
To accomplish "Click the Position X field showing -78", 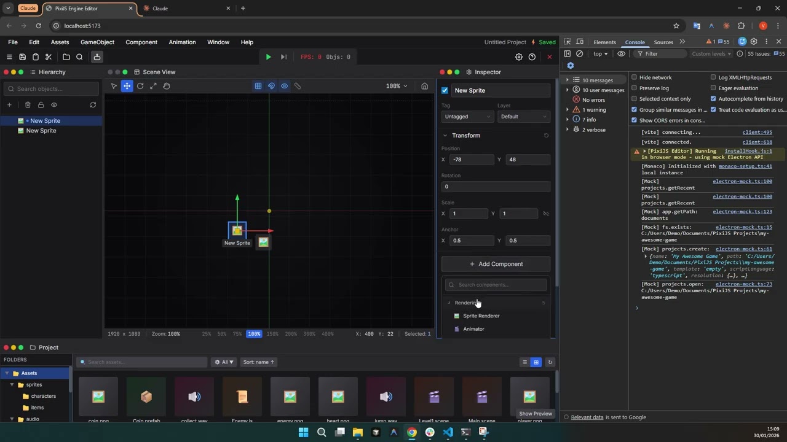I will (x=472, y=160).
